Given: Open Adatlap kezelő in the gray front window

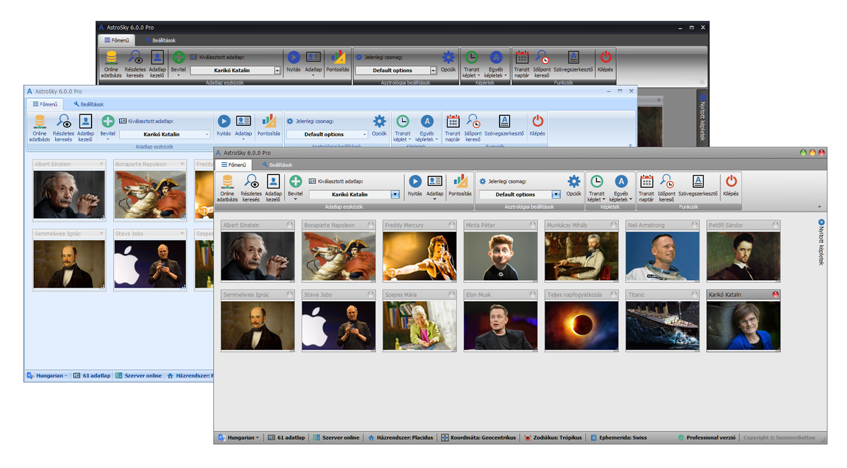Looking at the screenshot, I should pyautogui.click(x=273, y=187).
